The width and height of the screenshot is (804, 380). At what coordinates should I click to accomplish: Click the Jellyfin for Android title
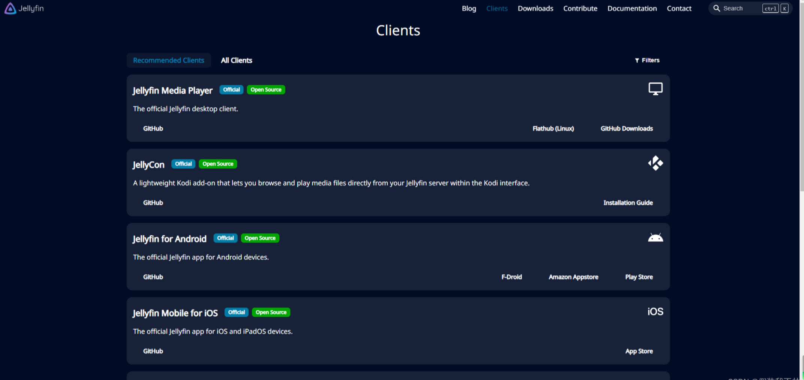(x=169, y=239)
